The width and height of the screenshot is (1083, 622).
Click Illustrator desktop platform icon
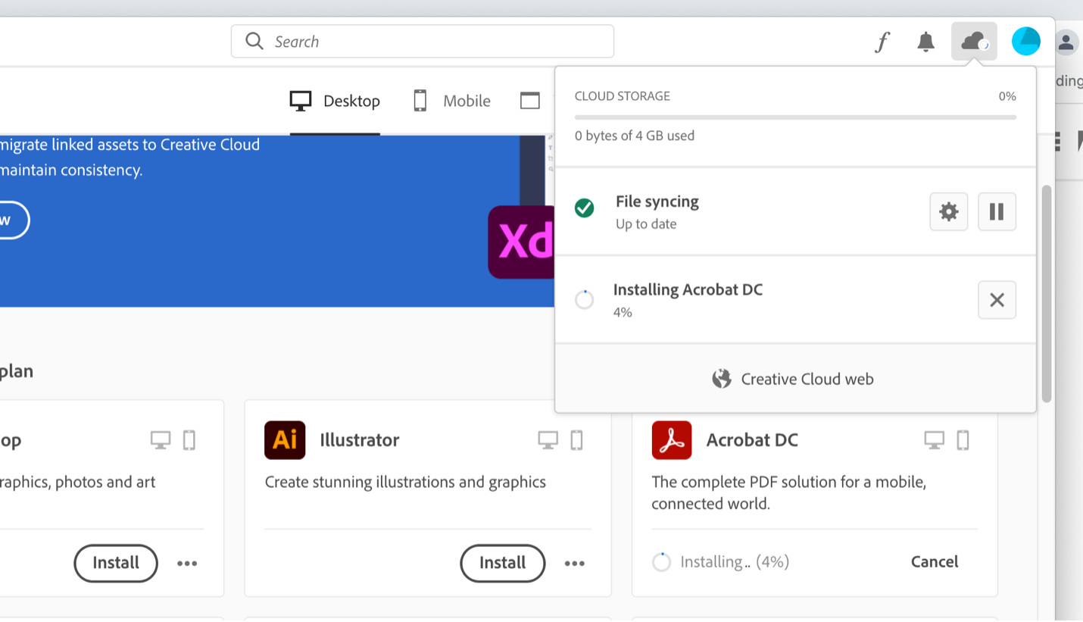(548, 440)
